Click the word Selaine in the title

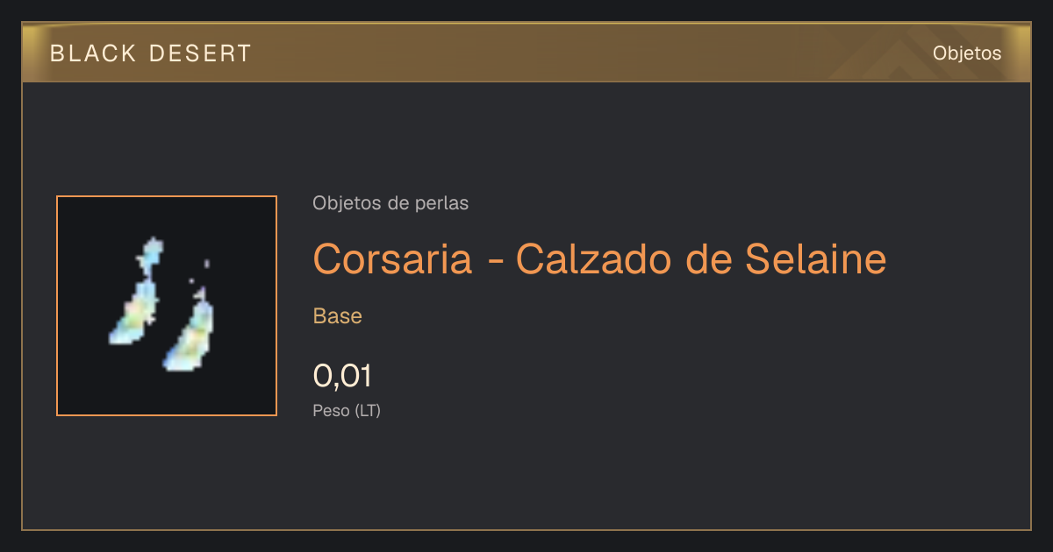[815, 258]
